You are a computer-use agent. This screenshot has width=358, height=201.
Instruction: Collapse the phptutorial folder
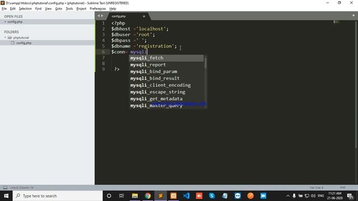[5, 37]
